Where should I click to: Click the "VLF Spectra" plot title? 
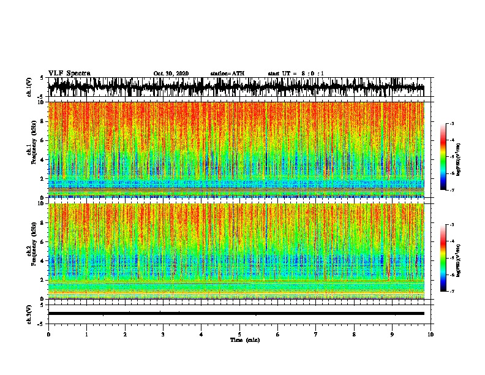[69, 73]
